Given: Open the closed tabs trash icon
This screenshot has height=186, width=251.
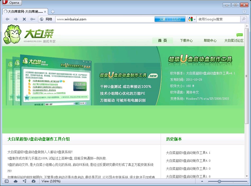Looking at the screenshot, I should (x=244, y=12).
